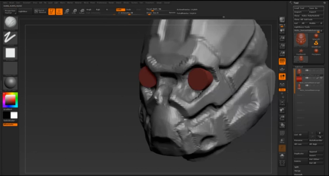Screen dimensions: 329x176
Task: Toggle Floor grid display
Action: [x=282, y=69]
